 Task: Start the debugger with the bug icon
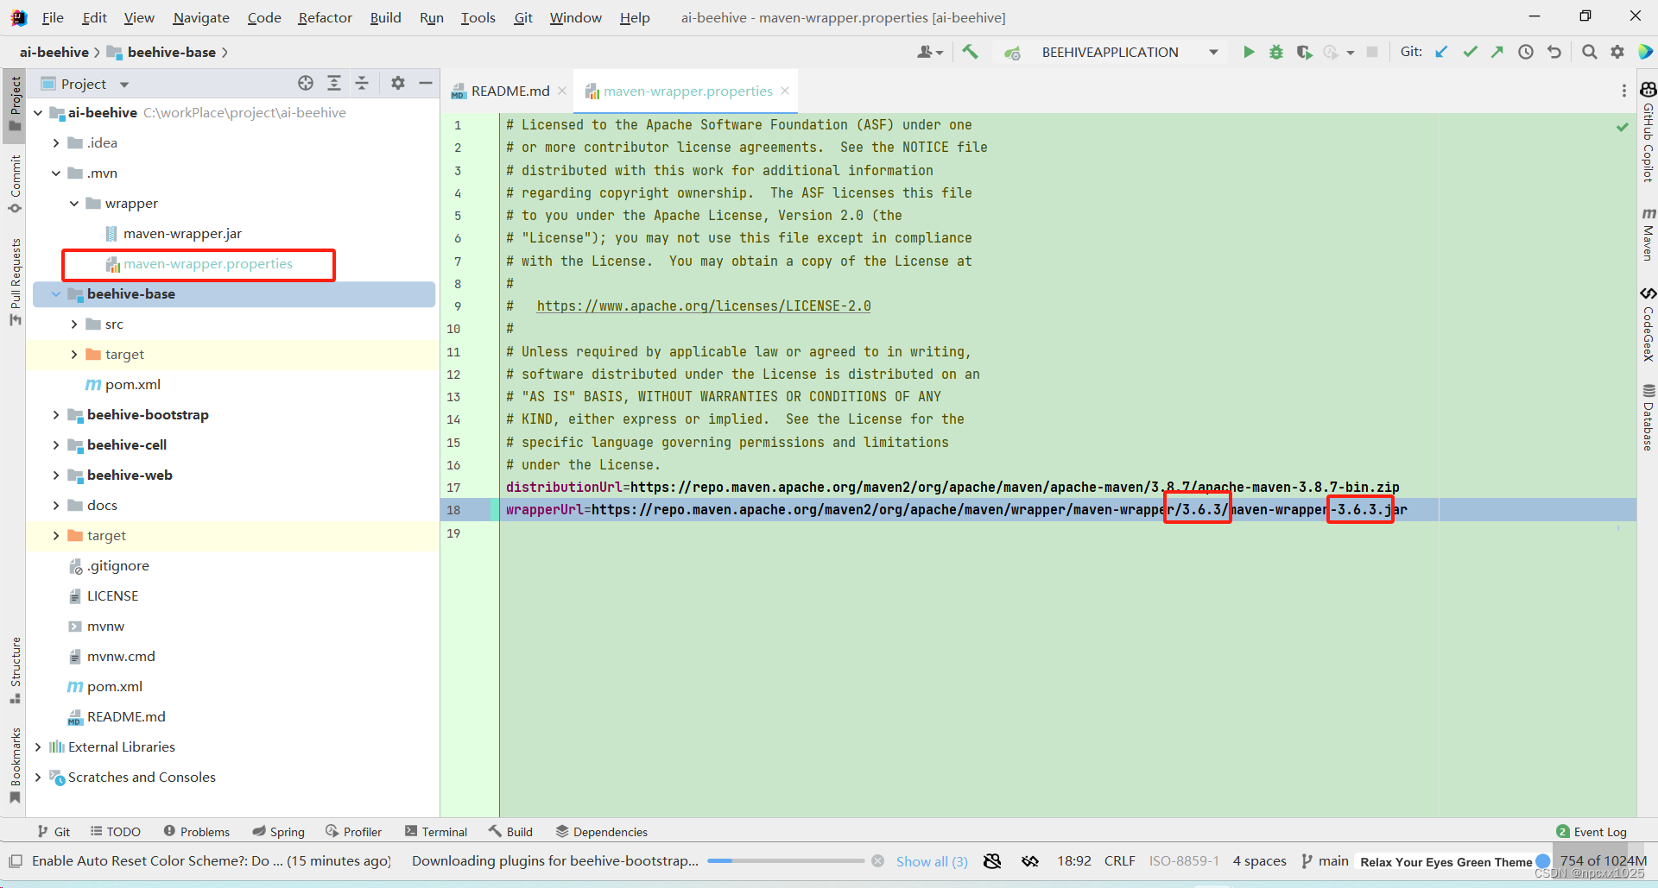[1276, 52]
